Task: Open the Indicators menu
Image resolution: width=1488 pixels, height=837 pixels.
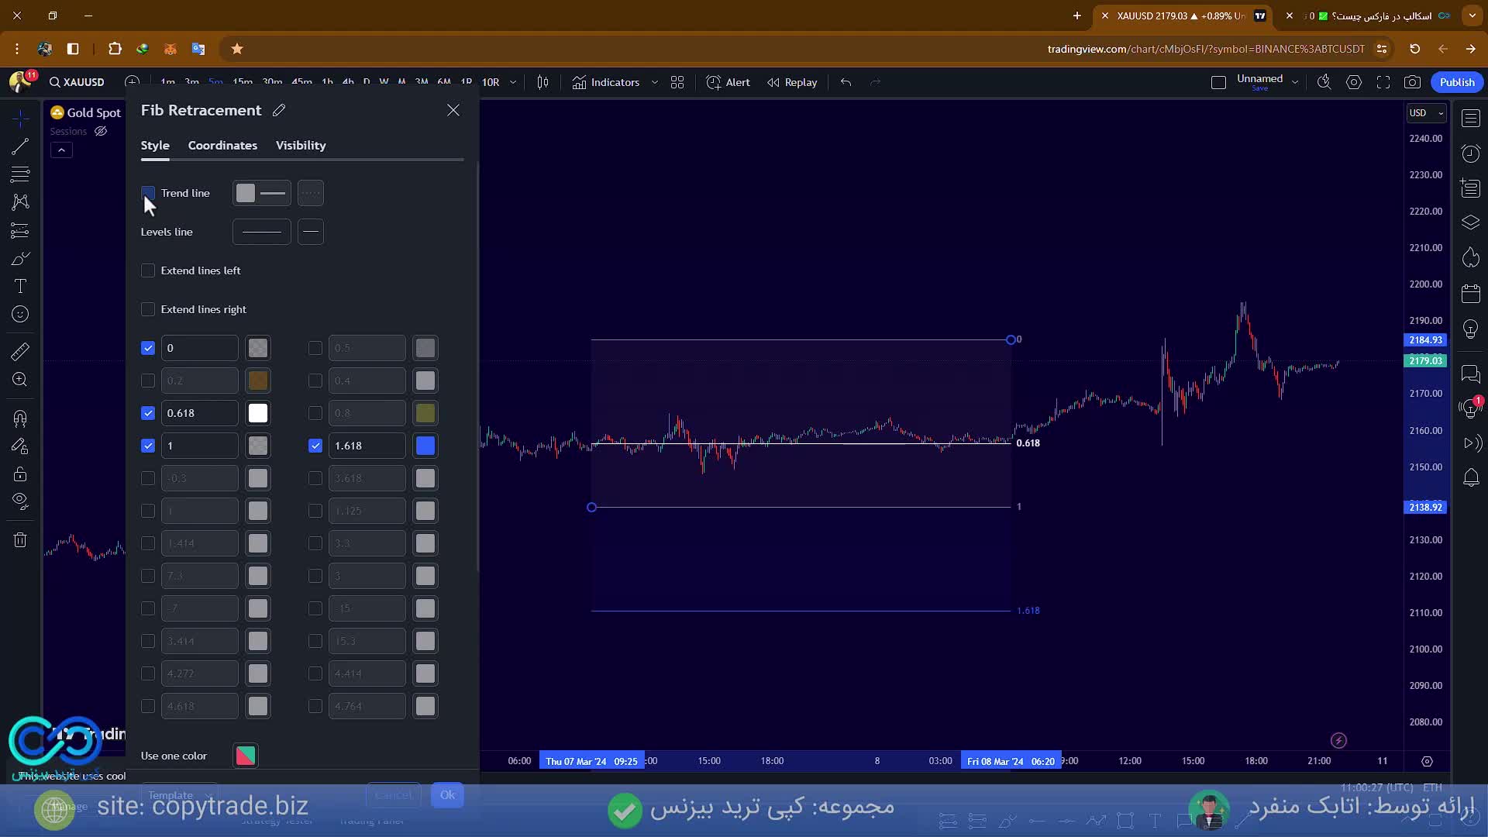Action: click(606, 82)
